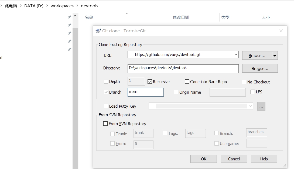The height and width of the screenshot is (169, 294).
Task: Expand the chevron after DATA (D:)
Action: 47,6
